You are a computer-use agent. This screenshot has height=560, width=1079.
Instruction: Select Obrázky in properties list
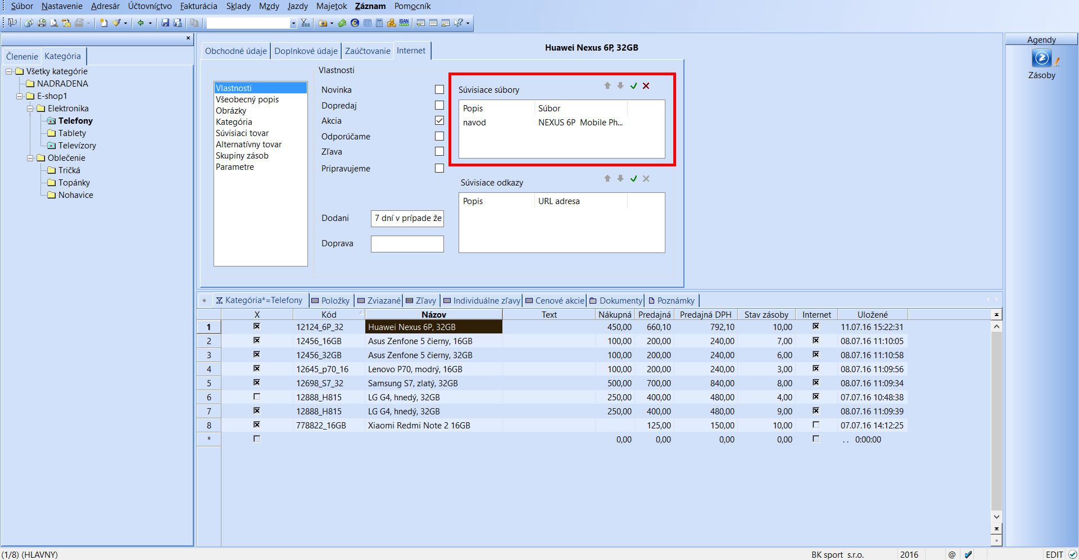point(231,111)
